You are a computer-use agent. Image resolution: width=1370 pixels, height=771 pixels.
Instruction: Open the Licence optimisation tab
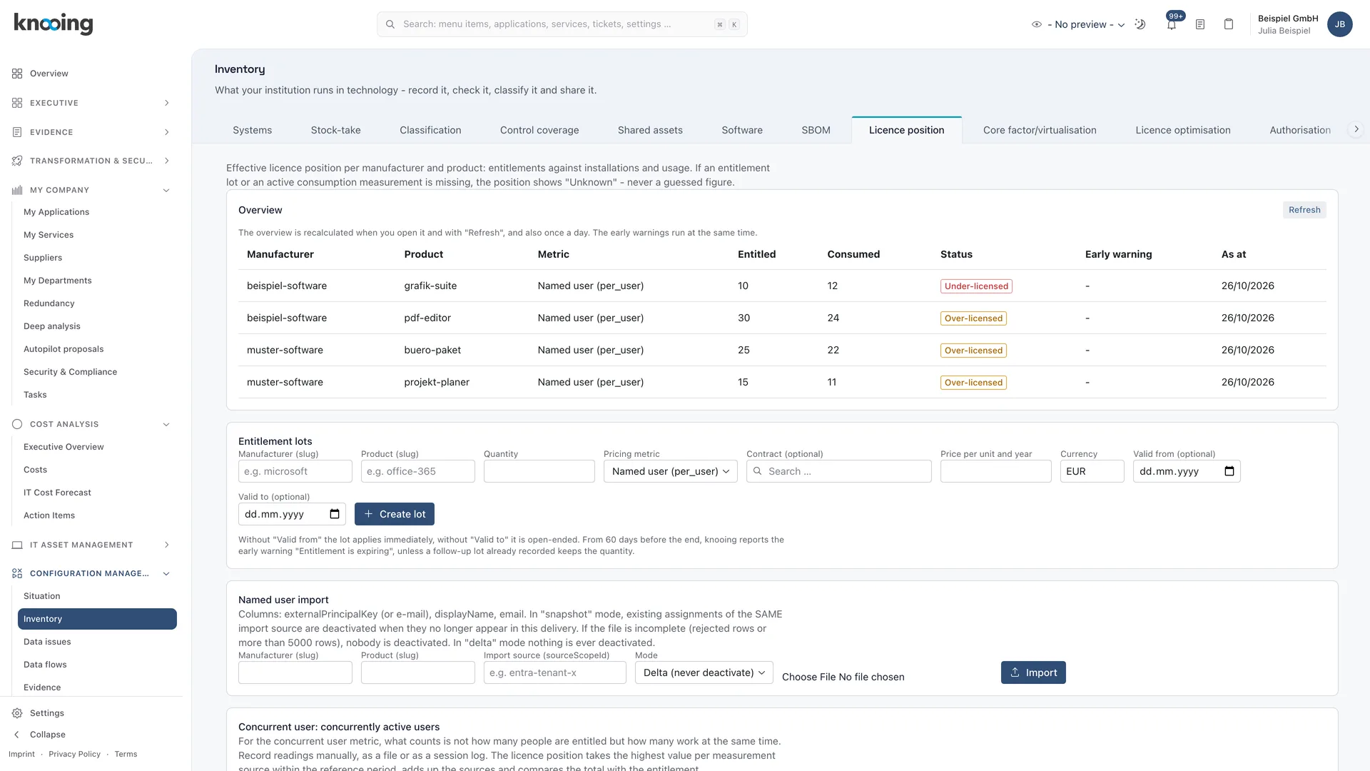[1183, 130]
